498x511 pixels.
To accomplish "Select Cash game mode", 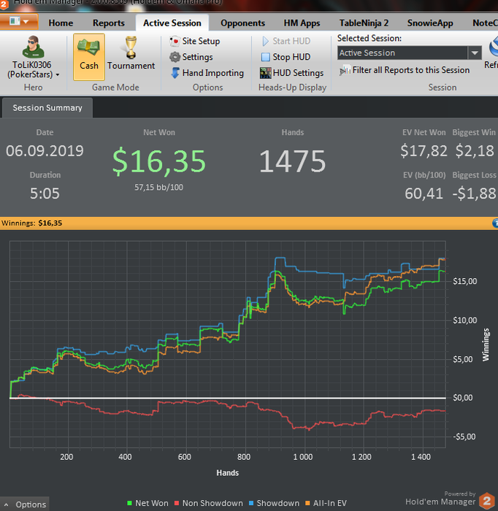I will point(89,57).
